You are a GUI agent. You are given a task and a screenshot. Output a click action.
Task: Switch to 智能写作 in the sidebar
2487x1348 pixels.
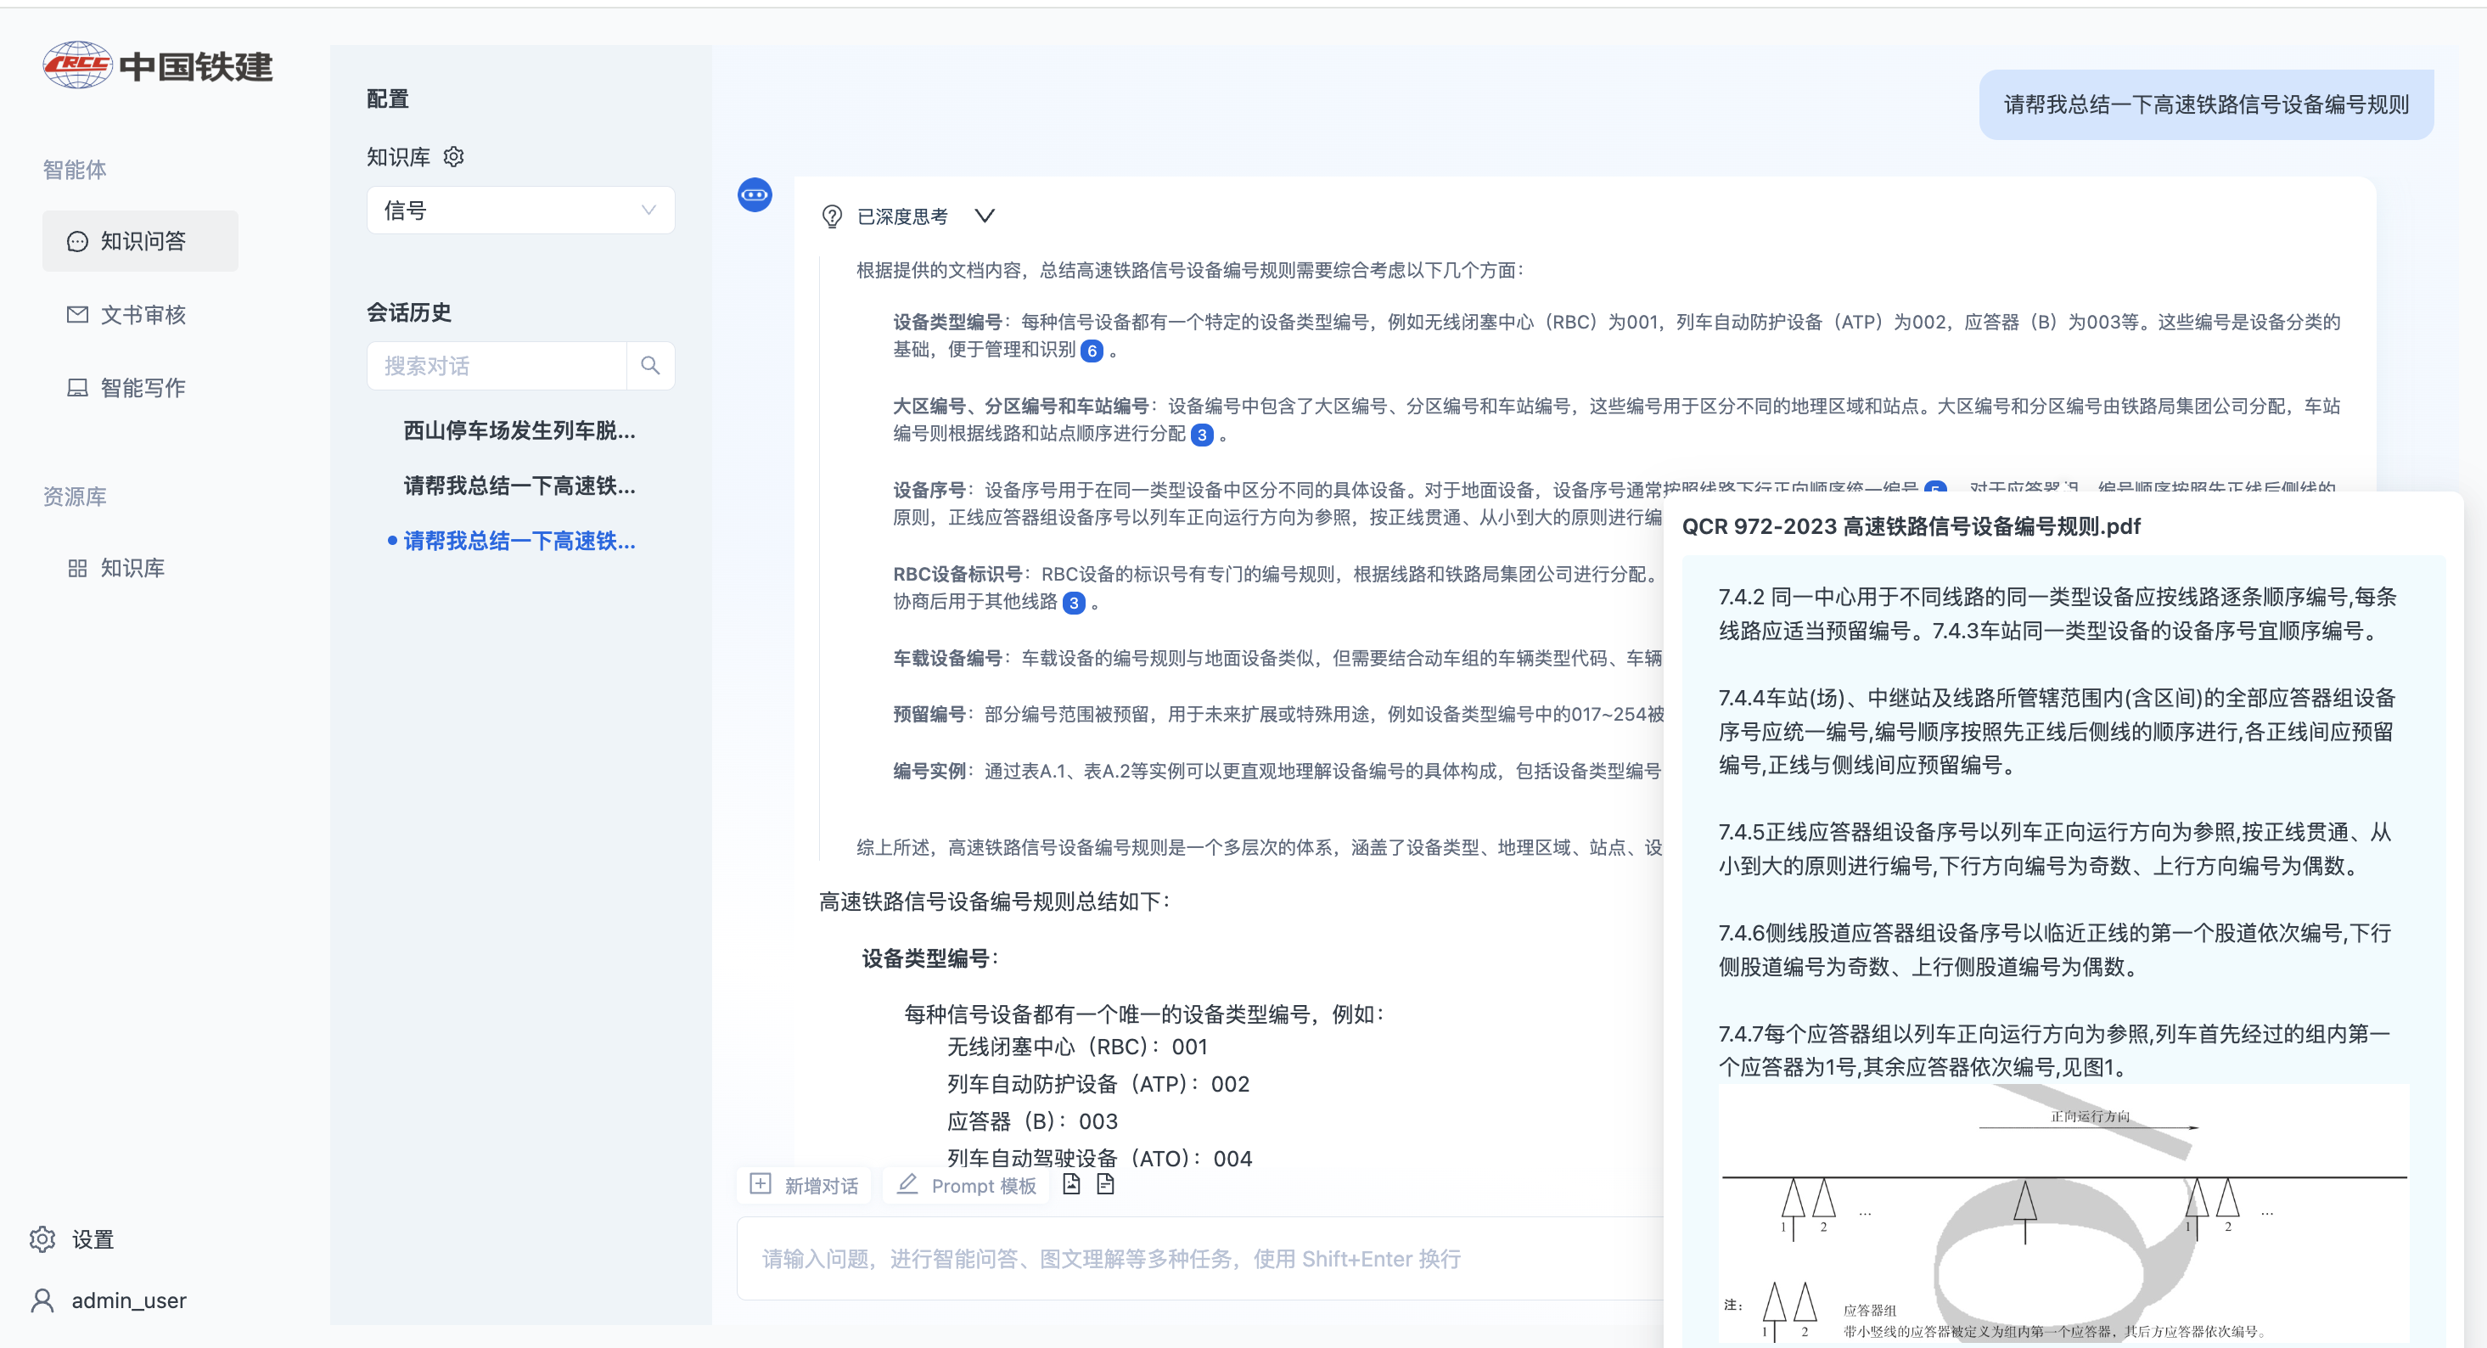141,388
